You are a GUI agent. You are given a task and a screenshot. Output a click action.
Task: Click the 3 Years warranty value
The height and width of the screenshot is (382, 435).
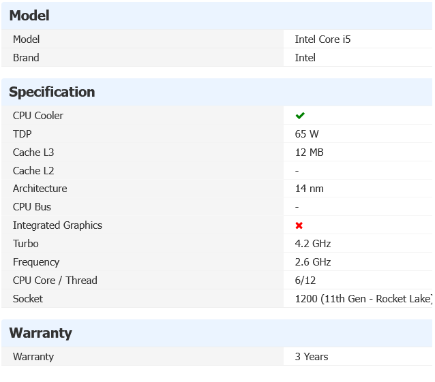click(x=312, y=357)
